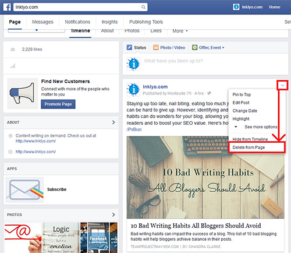Image resolution: width=291 pixels, height=253 pixels.
Task: Open the post options dropdown chevron
Action: point(282,85)
